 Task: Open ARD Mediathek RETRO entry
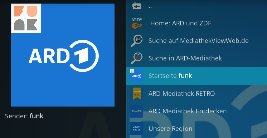point(197,93)
